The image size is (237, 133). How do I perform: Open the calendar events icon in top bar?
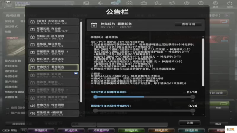point(129,3)
